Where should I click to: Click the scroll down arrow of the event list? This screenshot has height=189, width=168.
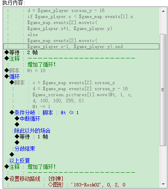[x=163, y=184]
